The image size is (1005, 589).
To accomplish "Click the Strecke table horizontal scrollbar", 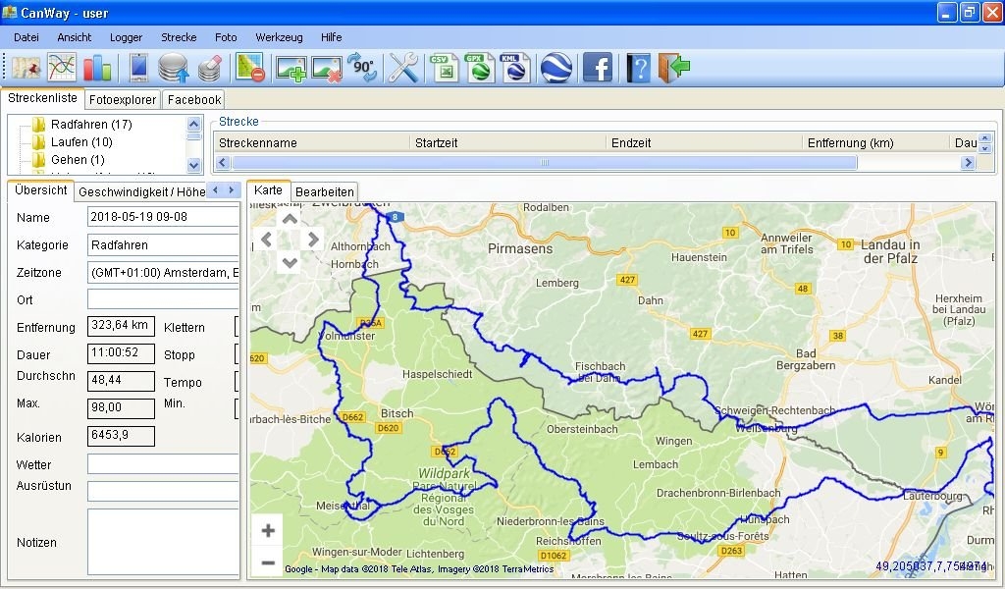I will coord(540,163).
